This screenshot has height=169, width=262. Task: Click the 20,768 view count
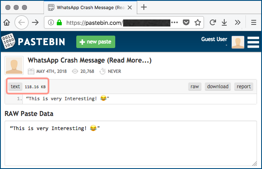[x=87, y=71]
